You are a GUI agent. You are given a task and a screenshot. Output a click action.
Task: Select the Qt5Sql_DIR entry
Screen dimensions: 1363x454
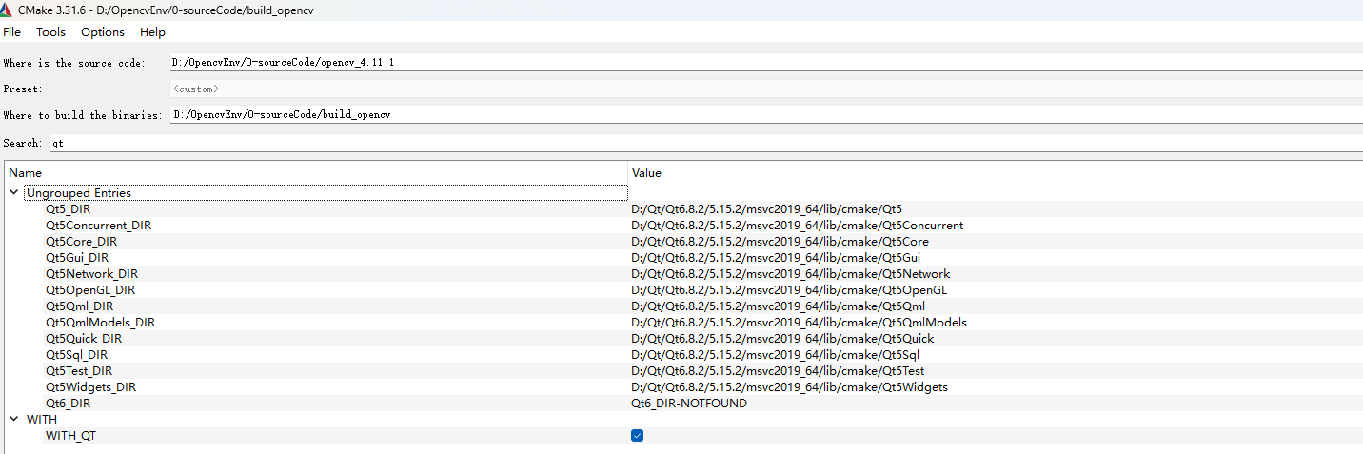[x=77, y=355]
